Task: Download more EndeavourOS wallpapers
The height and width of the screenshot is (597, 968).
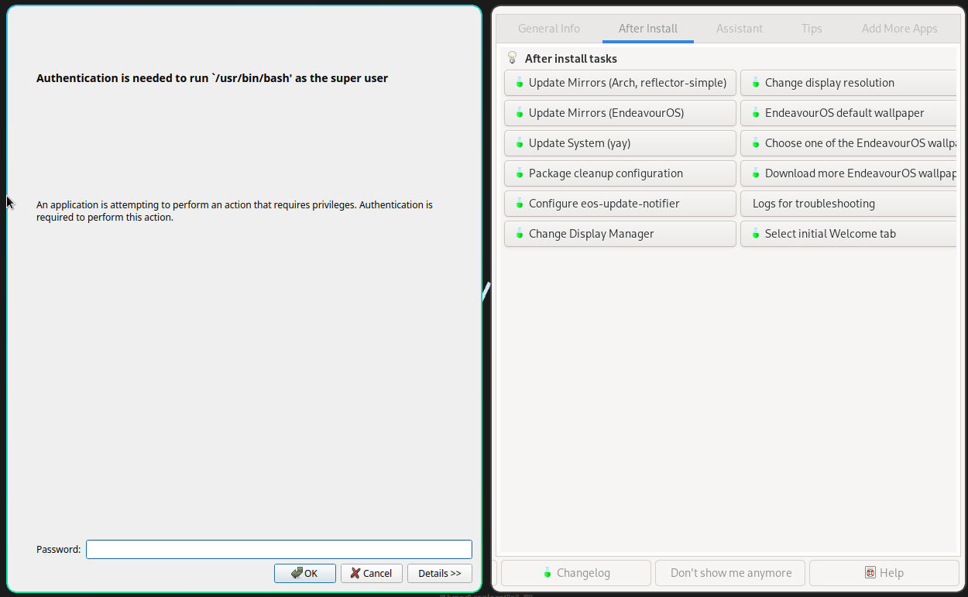Action: click(849, 173)
